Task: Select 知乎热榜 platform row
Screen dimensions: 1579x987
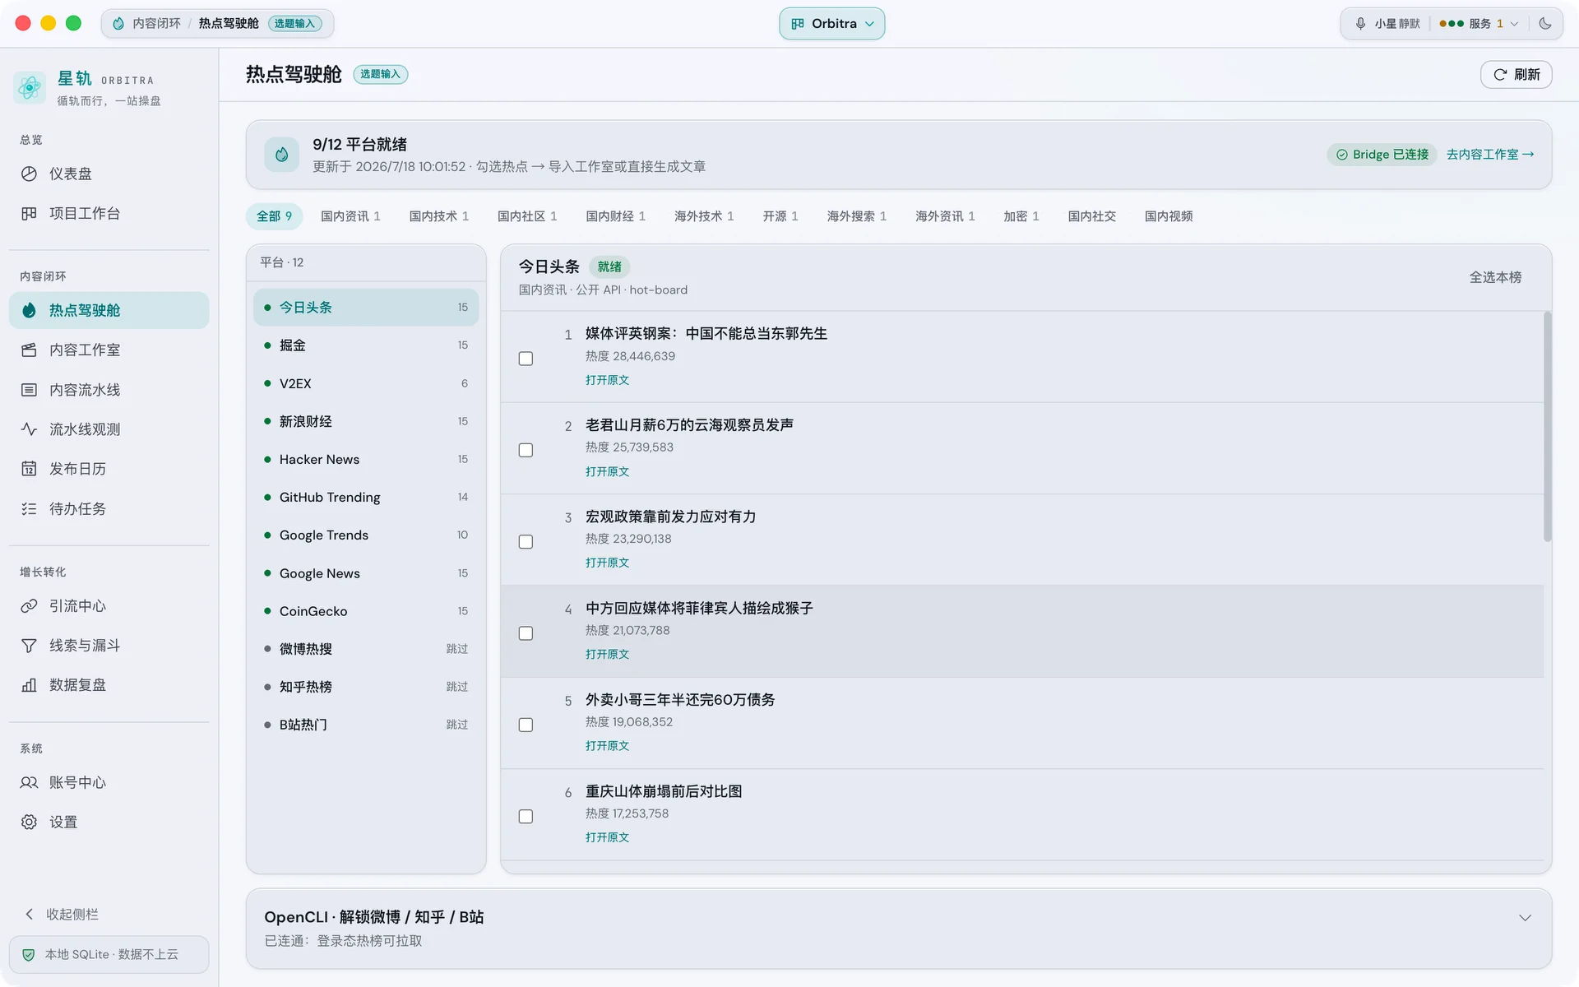Action: point(366,687)
